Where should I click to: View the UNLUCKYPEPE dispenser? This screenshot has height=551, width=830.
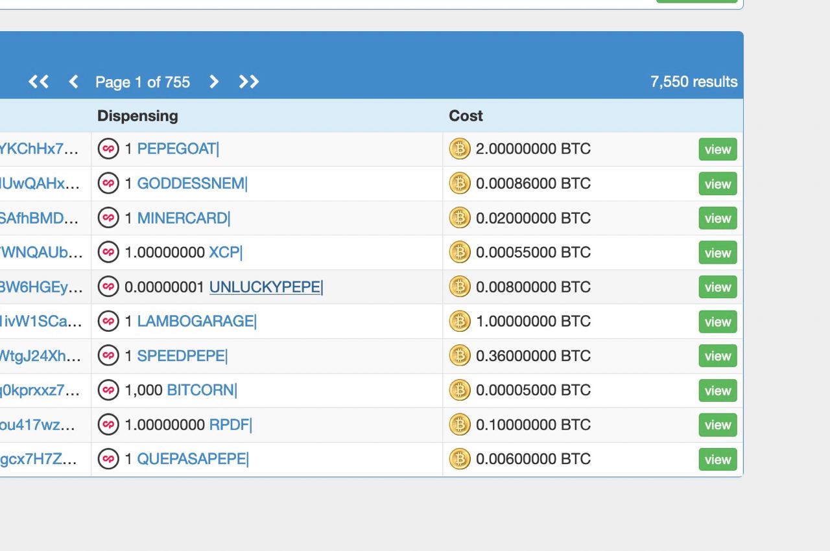[718, 287]
